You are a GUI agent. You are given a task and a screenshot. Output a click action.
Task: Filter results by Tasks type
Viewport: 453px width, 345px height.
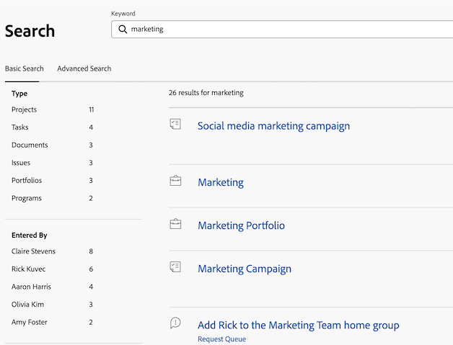pos(21,127)
